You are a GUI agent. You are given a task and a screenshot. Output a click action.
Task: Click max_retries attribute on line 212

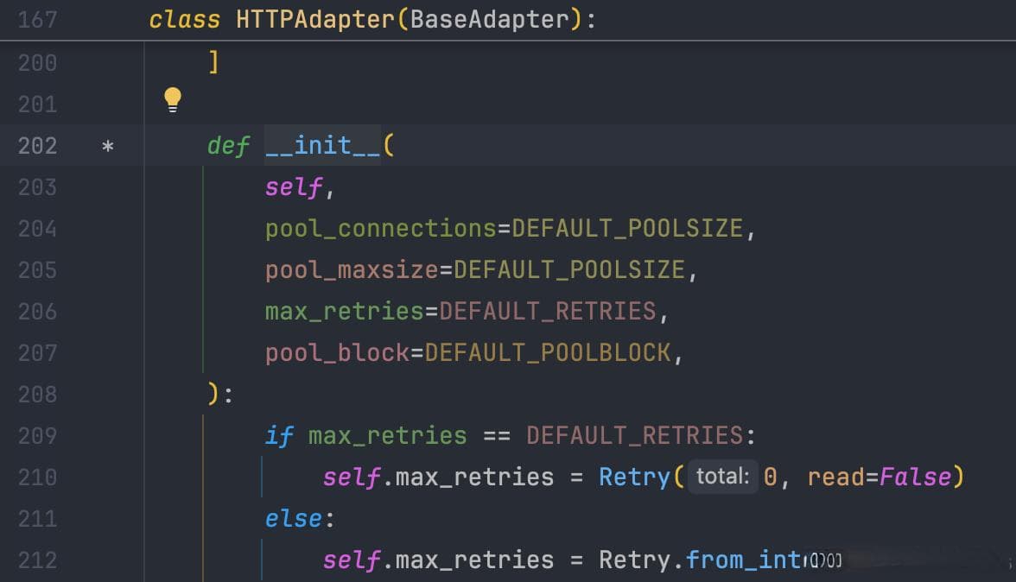474,560
